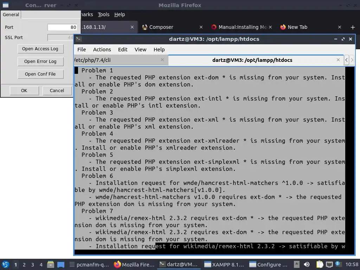Screen dimensions: 360x270
Task: Close the terminal window
Action: (x=351, y=39)
